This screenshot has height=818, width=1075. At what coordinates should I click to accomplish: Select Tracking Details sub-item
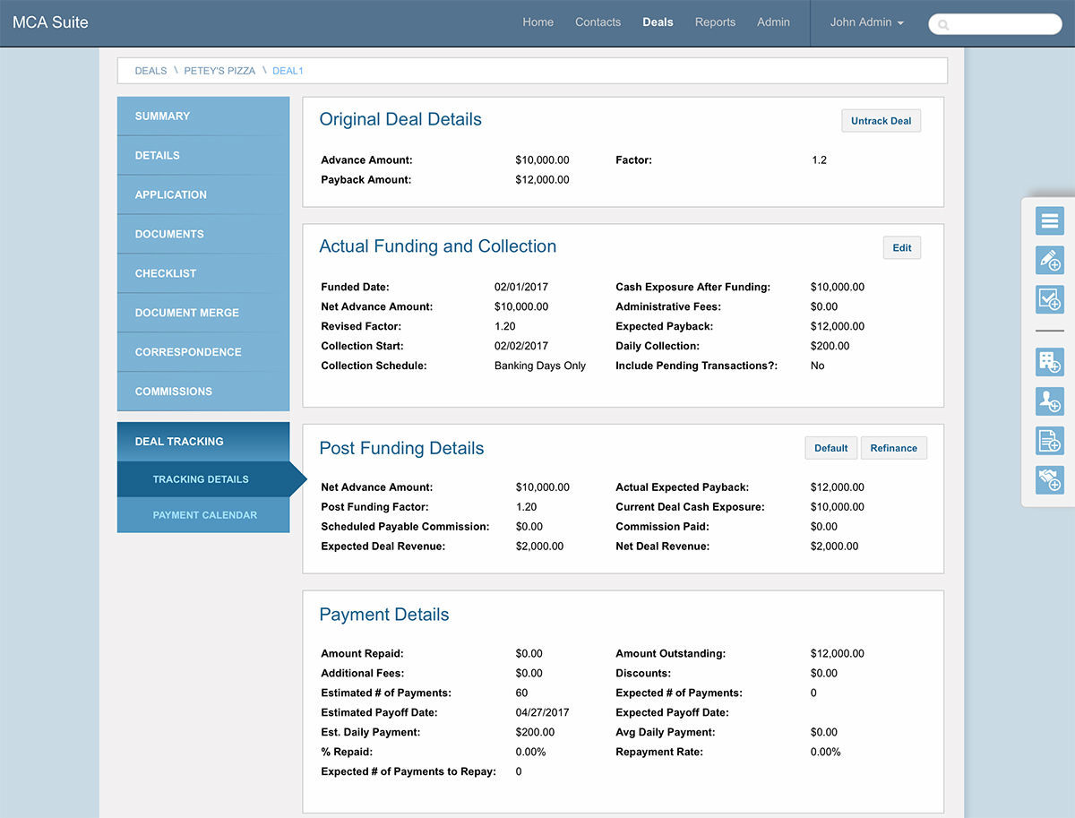203,479
